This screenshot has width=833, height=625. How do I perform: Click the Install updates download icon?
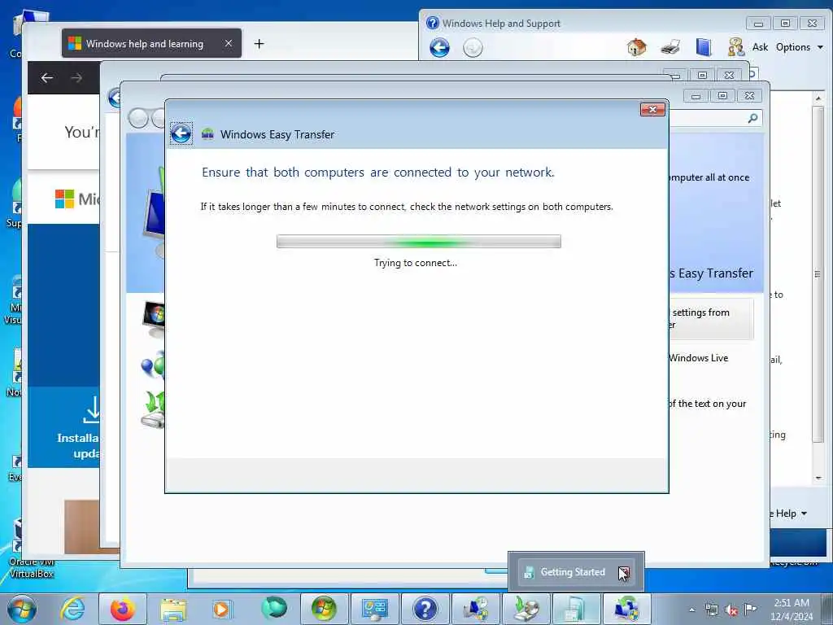pyautogui.click(x=92, y=410)
